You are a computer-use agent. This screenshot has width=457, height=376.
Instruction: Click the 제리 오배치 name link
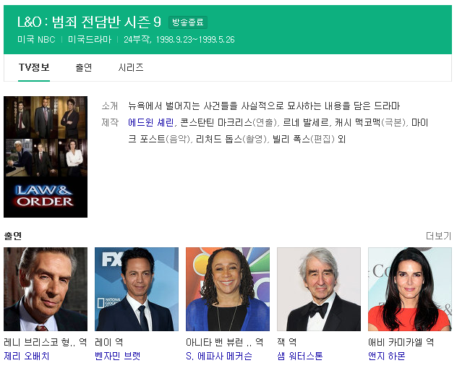coord(27,356)
